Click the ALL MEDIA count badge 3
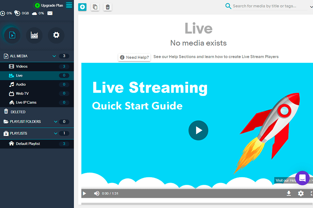313x208 pixels. coord(64,56)
